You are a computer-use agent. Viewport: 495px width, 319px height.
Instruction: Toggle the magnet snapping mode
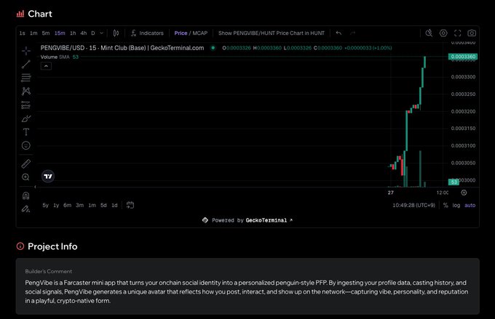click(x=26, y=195)
